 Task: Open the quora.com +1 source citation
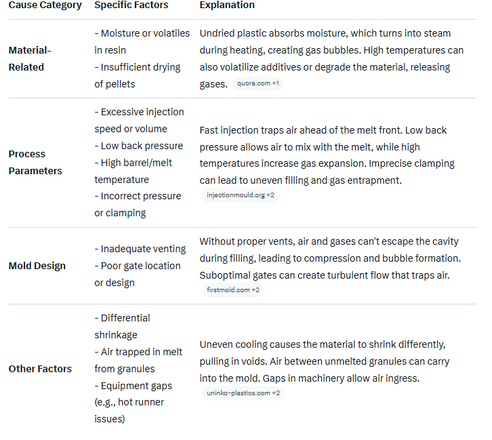(258, 84)
